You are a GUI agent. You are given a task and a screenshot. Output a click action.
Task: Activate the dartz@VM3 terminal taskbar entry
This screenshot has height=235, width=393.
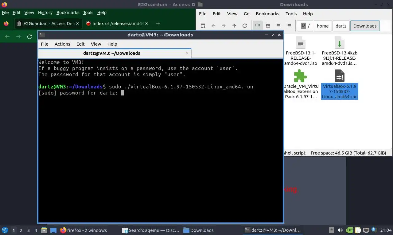point(273,230)
